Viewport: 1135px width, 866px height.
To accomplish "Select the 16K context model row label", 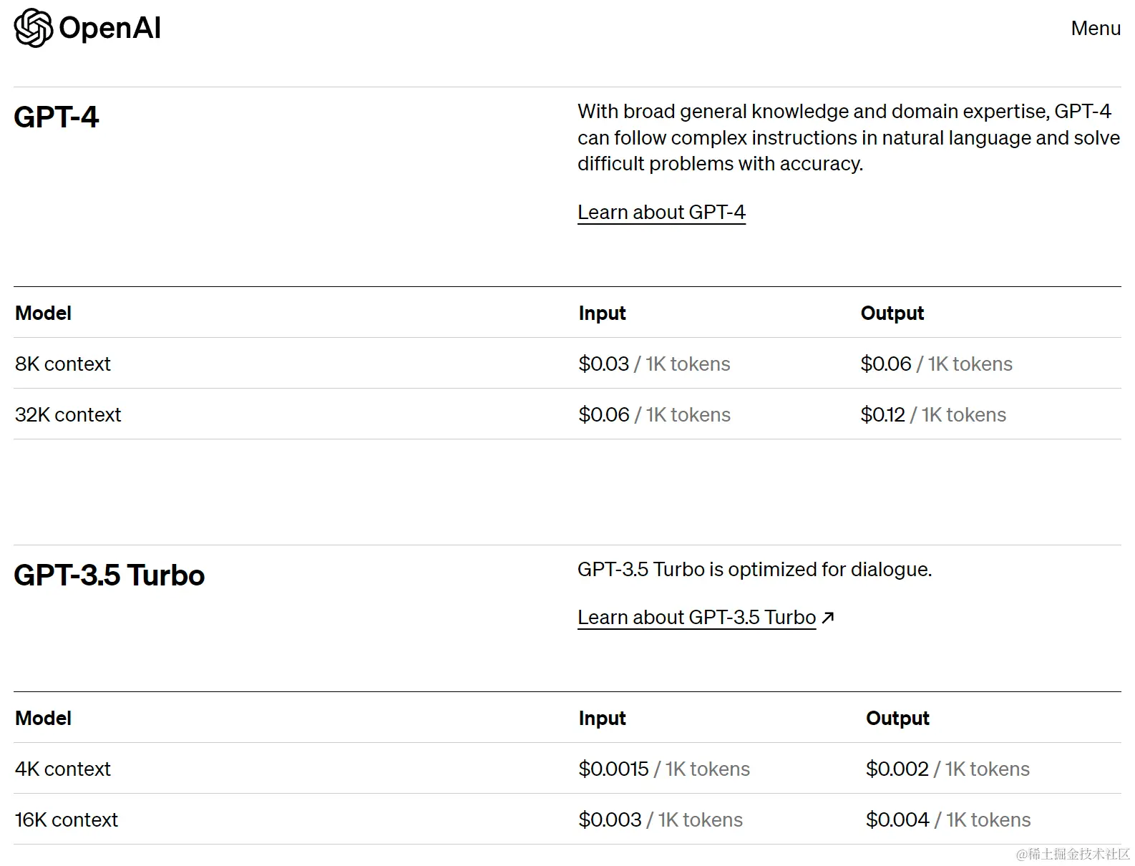I will [x=67, y=820].
